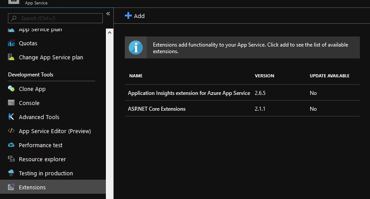Open Advanced Tools menu item
Screen dimensions: 370x199
(39, 117)
